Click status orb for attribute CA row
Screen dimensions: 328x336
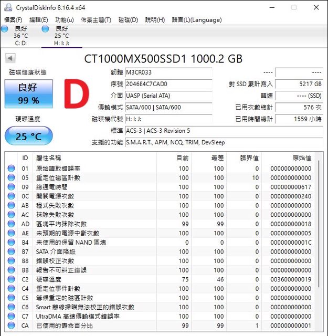point(11,325)
